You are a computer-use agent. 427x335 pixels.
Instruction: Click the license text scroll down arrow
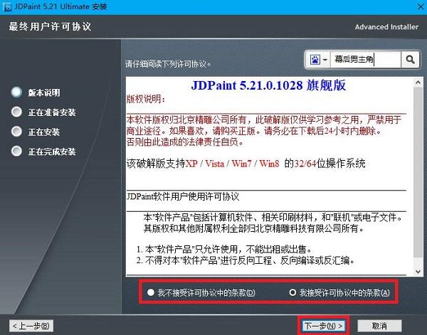[x=418, y=272]
